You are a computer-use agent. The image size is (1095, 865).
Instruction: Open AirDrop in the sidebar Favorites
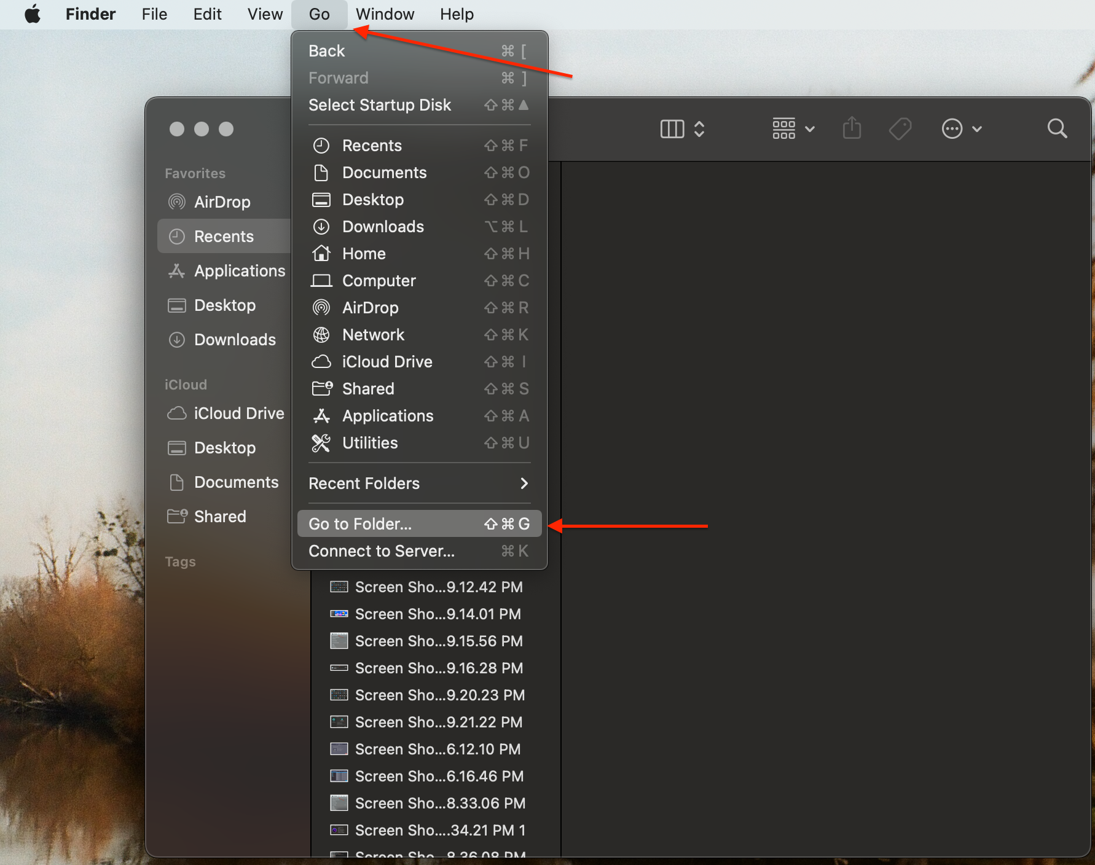point(224,202)
